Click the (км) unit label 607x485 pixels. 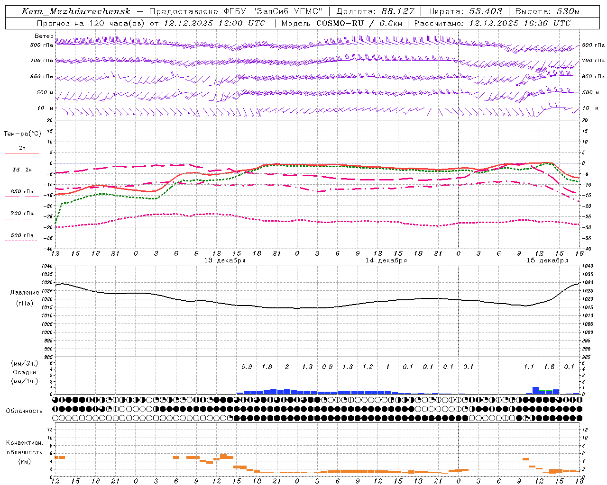click(24, 461)
